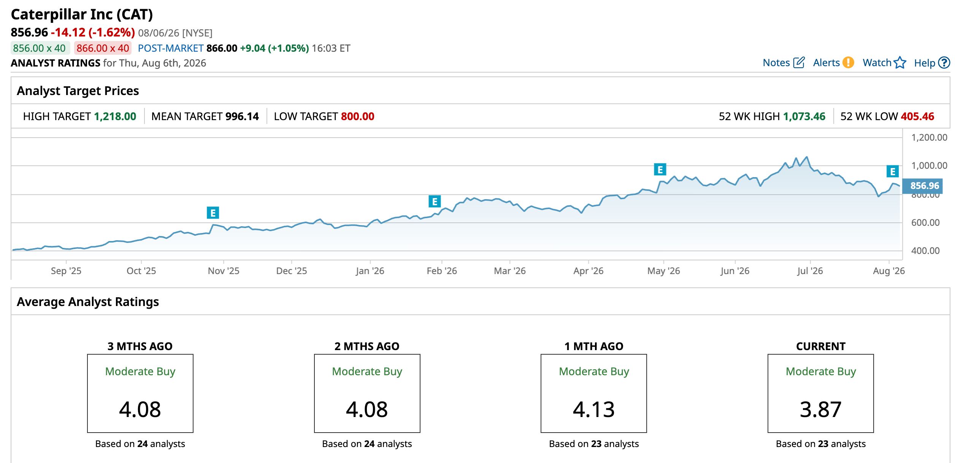Screen dimensions: 955x463
Task: Click the 52 week low value 405.46
Action: (917, 116)
